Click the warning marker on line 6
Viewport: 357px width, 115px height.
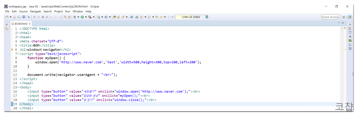12,50
